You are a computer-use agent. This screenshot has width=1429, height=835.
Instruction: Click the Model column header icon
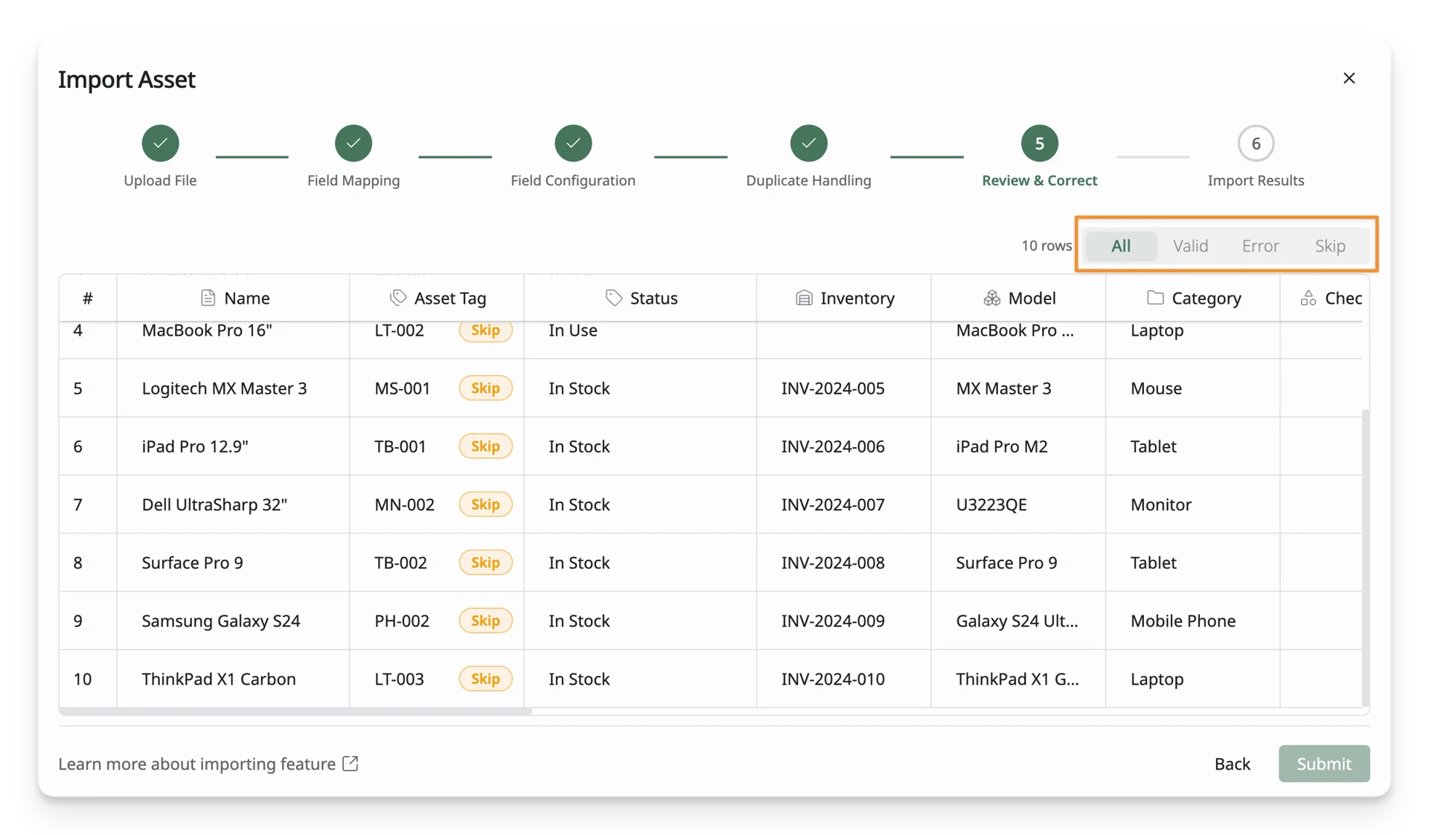click(x=992, y=298)
